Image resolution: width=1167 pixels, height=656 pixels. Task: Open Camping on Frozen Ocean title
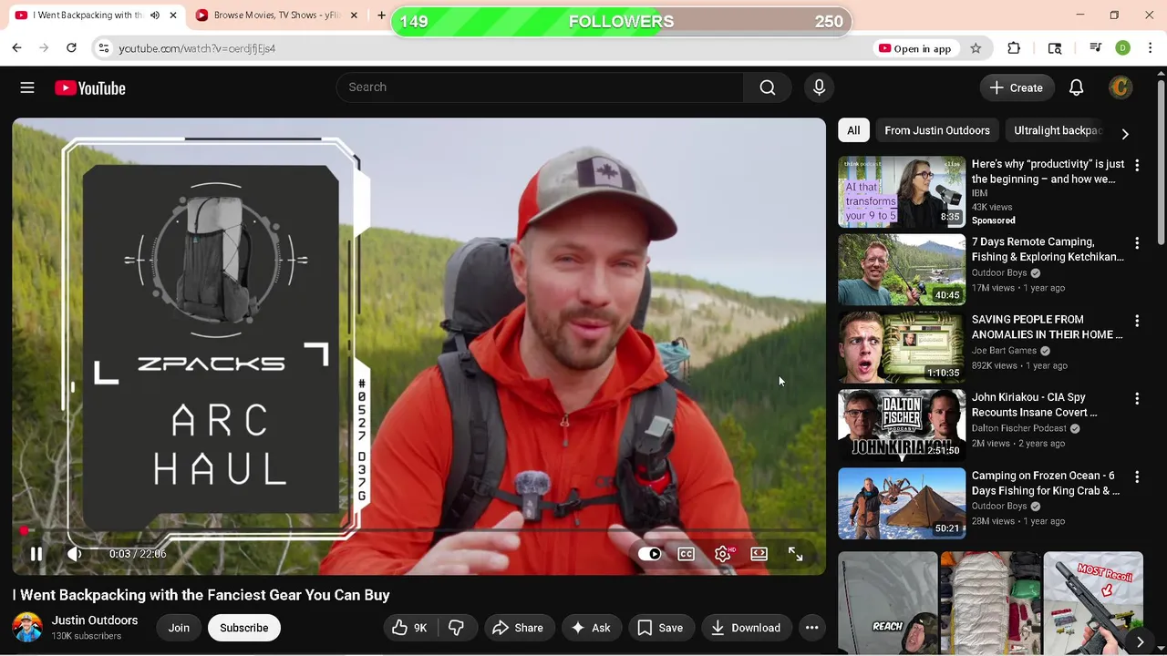1046,483
